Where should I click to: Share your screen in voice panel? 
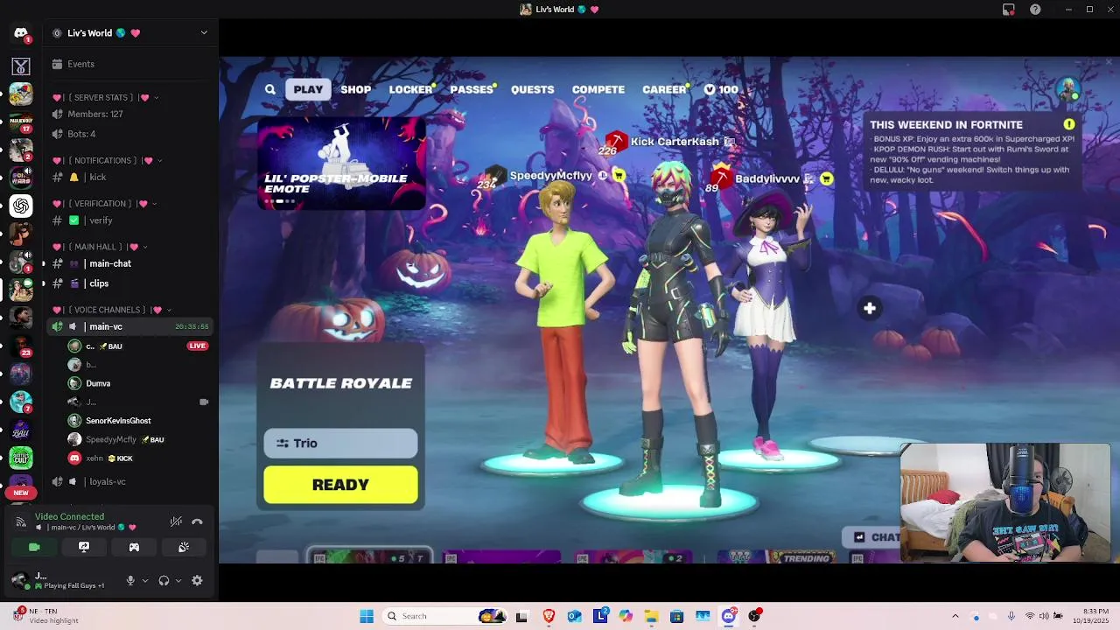click(x=84, y=547)
